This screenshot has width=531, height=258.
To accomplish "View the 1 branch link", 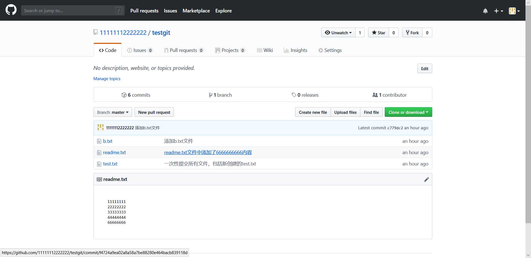I will tap(220, 95).
